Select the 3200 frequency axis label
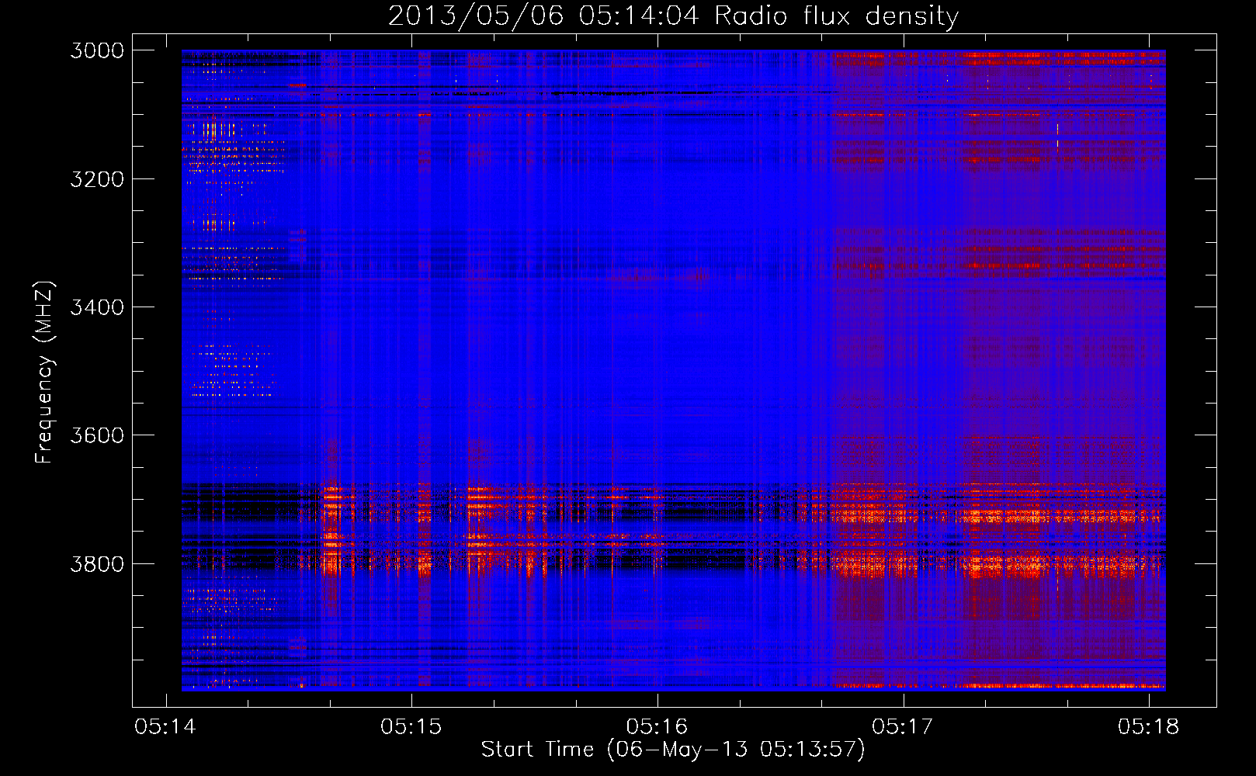Image resolution: width=1256 pixels, height=776 pixels. pos(97,179)
